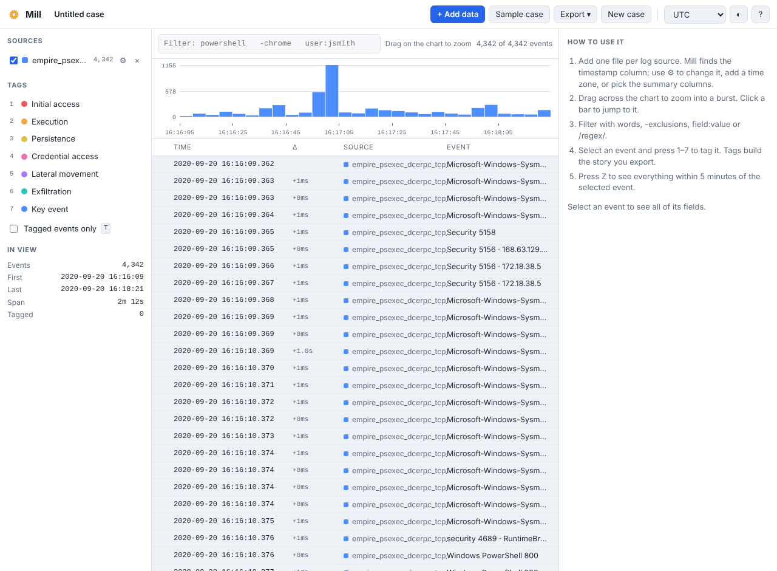
Task: Select the Security 5156 · 168.63.129 event
Action: click(x=355, y=249)
